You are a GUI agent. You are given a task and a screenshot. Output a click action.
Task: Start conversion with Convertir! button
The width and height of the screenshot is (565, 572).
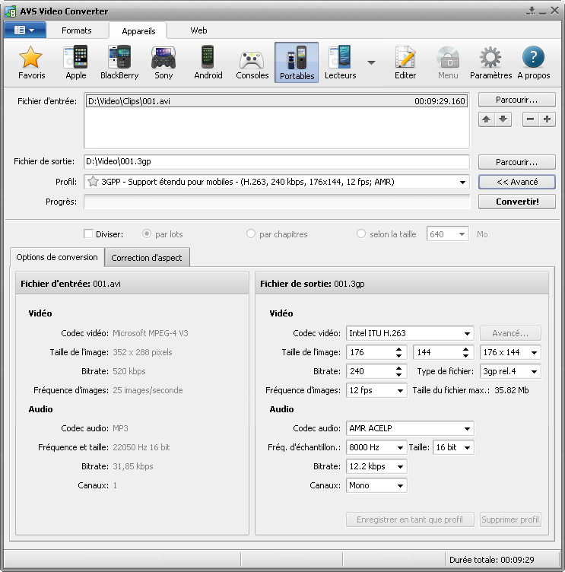pos(517,202)
